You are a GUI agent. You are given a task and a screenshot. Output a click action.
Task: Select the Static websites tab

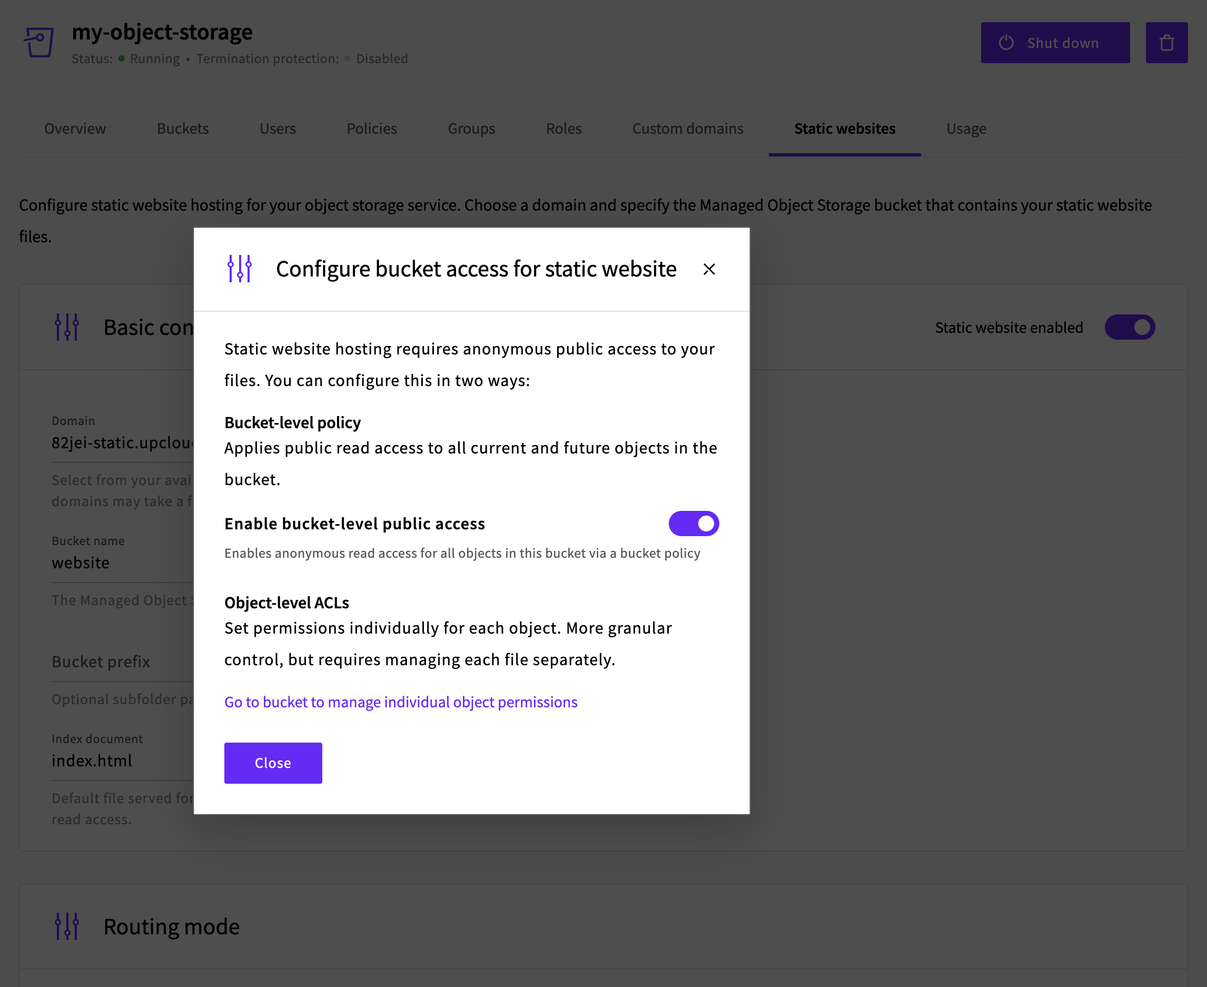[x=844, y=129]
